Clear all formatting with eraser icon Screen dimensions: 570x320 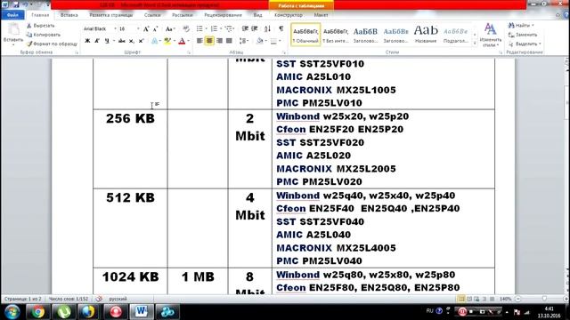pos(186,28)
